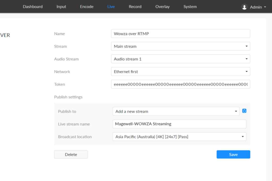This screenshot has height=181, width=272.
Task: Switch to the Overlay tab
Action: [163, 7]
